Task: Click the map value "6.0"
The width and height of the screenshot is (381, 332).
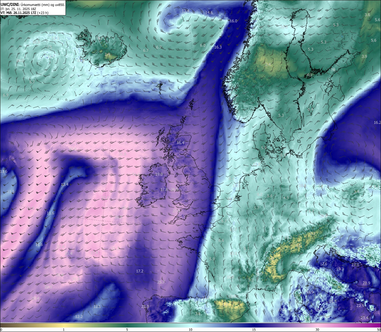Action: click(x=203, y=46)
